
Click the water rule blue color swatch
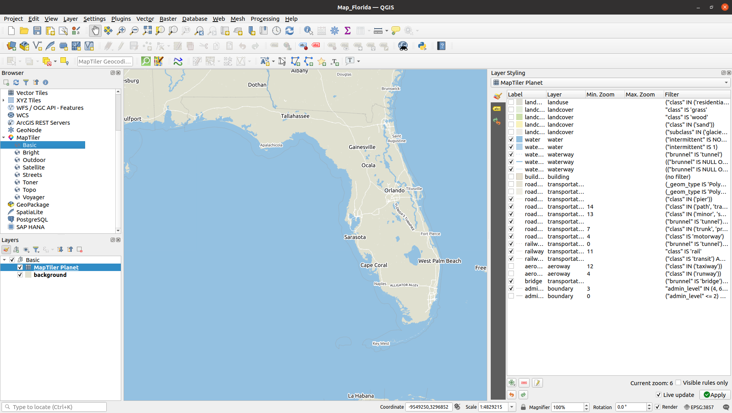(519, 140)
